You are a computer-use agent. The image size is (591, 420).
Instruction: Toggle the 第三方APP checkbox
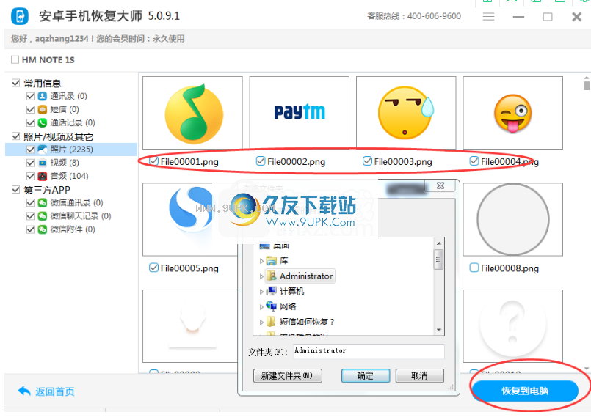tap(16, 189)
